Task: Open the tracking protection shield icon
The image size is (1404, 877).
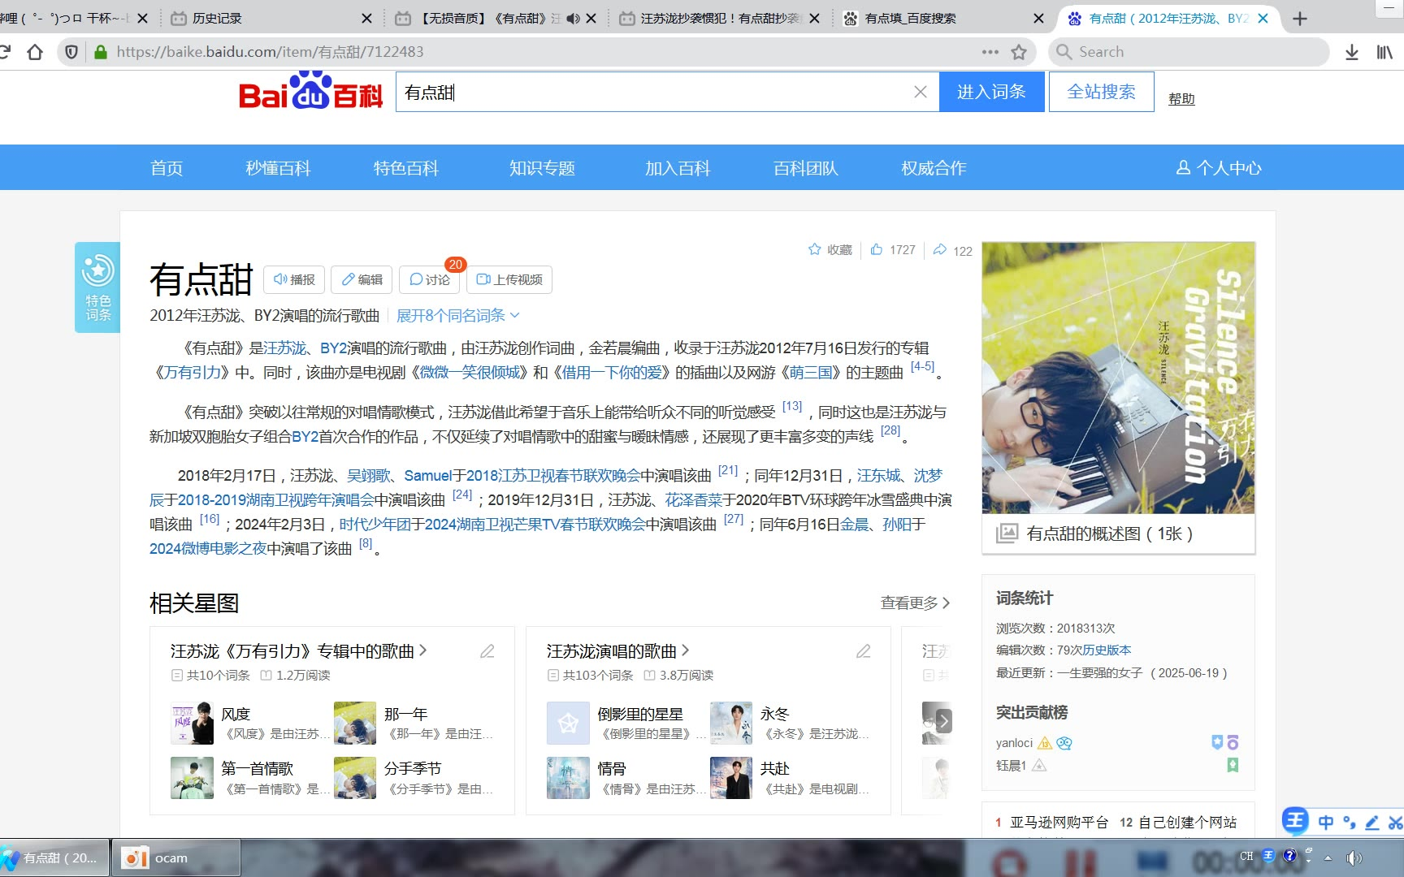Action: 71,52
